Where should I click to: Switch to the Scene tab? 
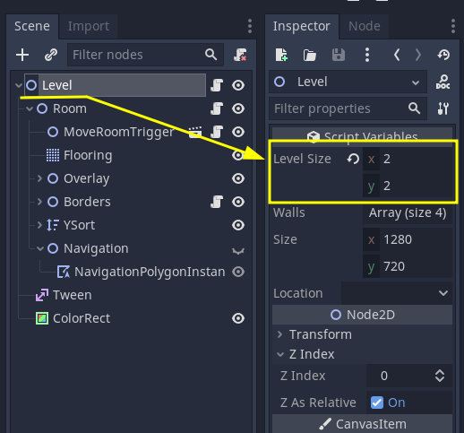point(32,26)
